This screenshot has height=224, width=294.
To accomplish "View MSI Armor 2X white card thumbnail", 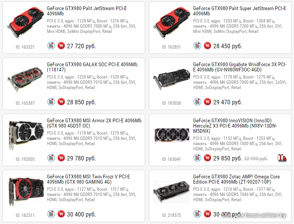I will pyautogui.click(x=25, y=135).
